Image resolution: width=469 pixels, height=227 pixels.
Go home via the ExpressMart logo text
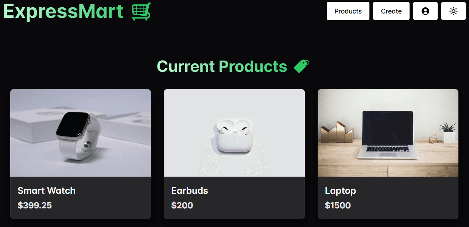pyautogui.click(x=63, y=11)
